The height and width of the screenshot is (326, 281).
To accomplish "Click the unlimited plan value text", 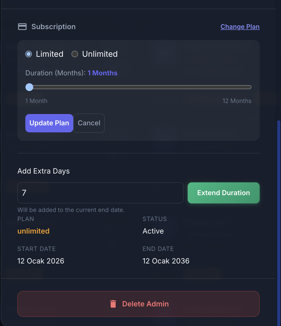I will click(33, 231).
